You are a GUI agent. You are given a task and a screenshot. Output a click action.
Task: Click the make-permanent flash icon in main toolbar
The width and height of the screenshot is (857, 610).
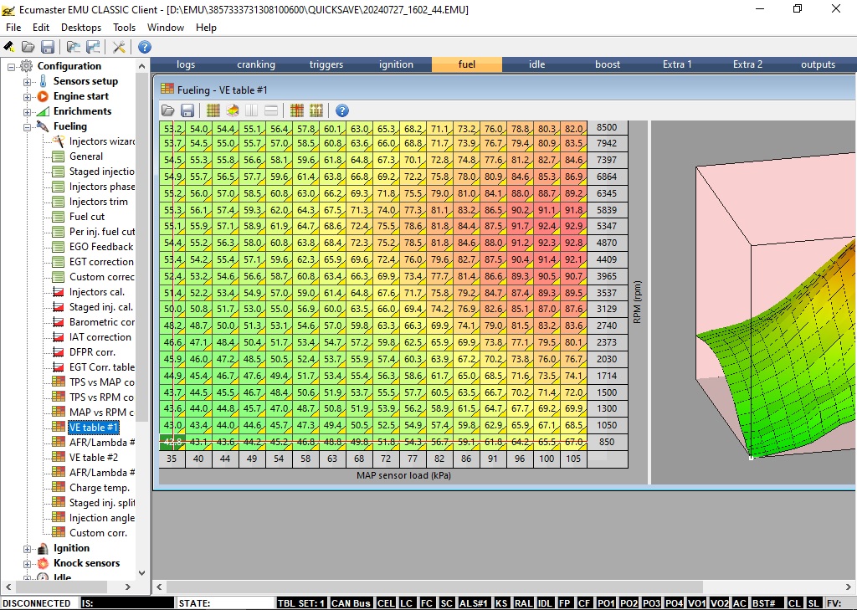8,47
